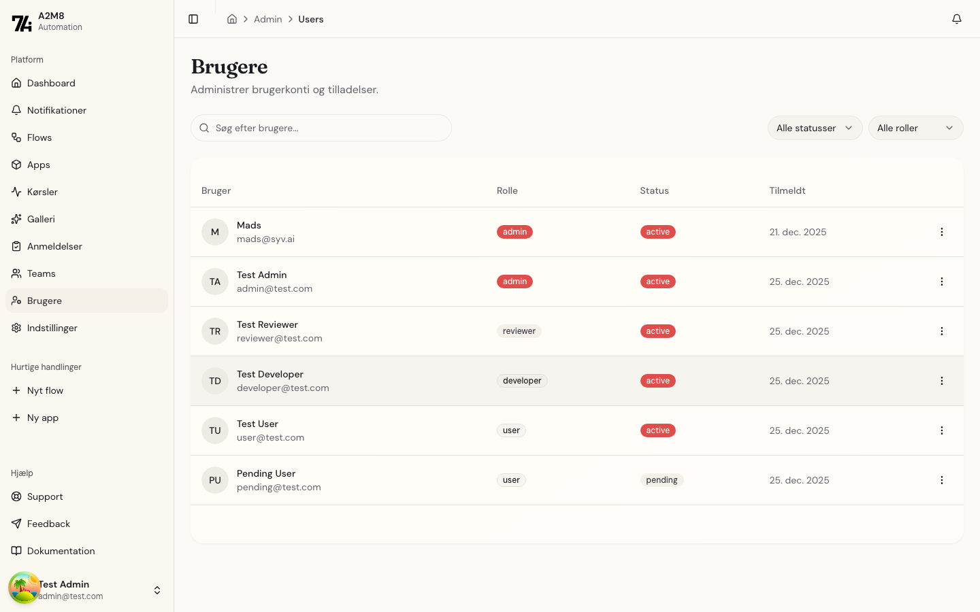The width and height of the screenshot is (980, 612).
Task: Click the search field Søg efter brugere
Action: click(x=321, y=128)
